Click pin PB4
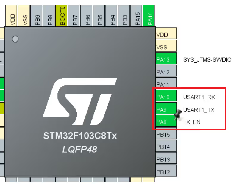The width and height of the screenshot is (236, 184). [111, 16]
